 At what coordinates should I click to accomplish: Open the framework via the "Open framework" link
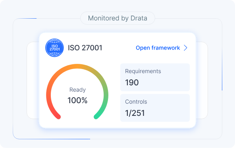click(x=158, y=48)
